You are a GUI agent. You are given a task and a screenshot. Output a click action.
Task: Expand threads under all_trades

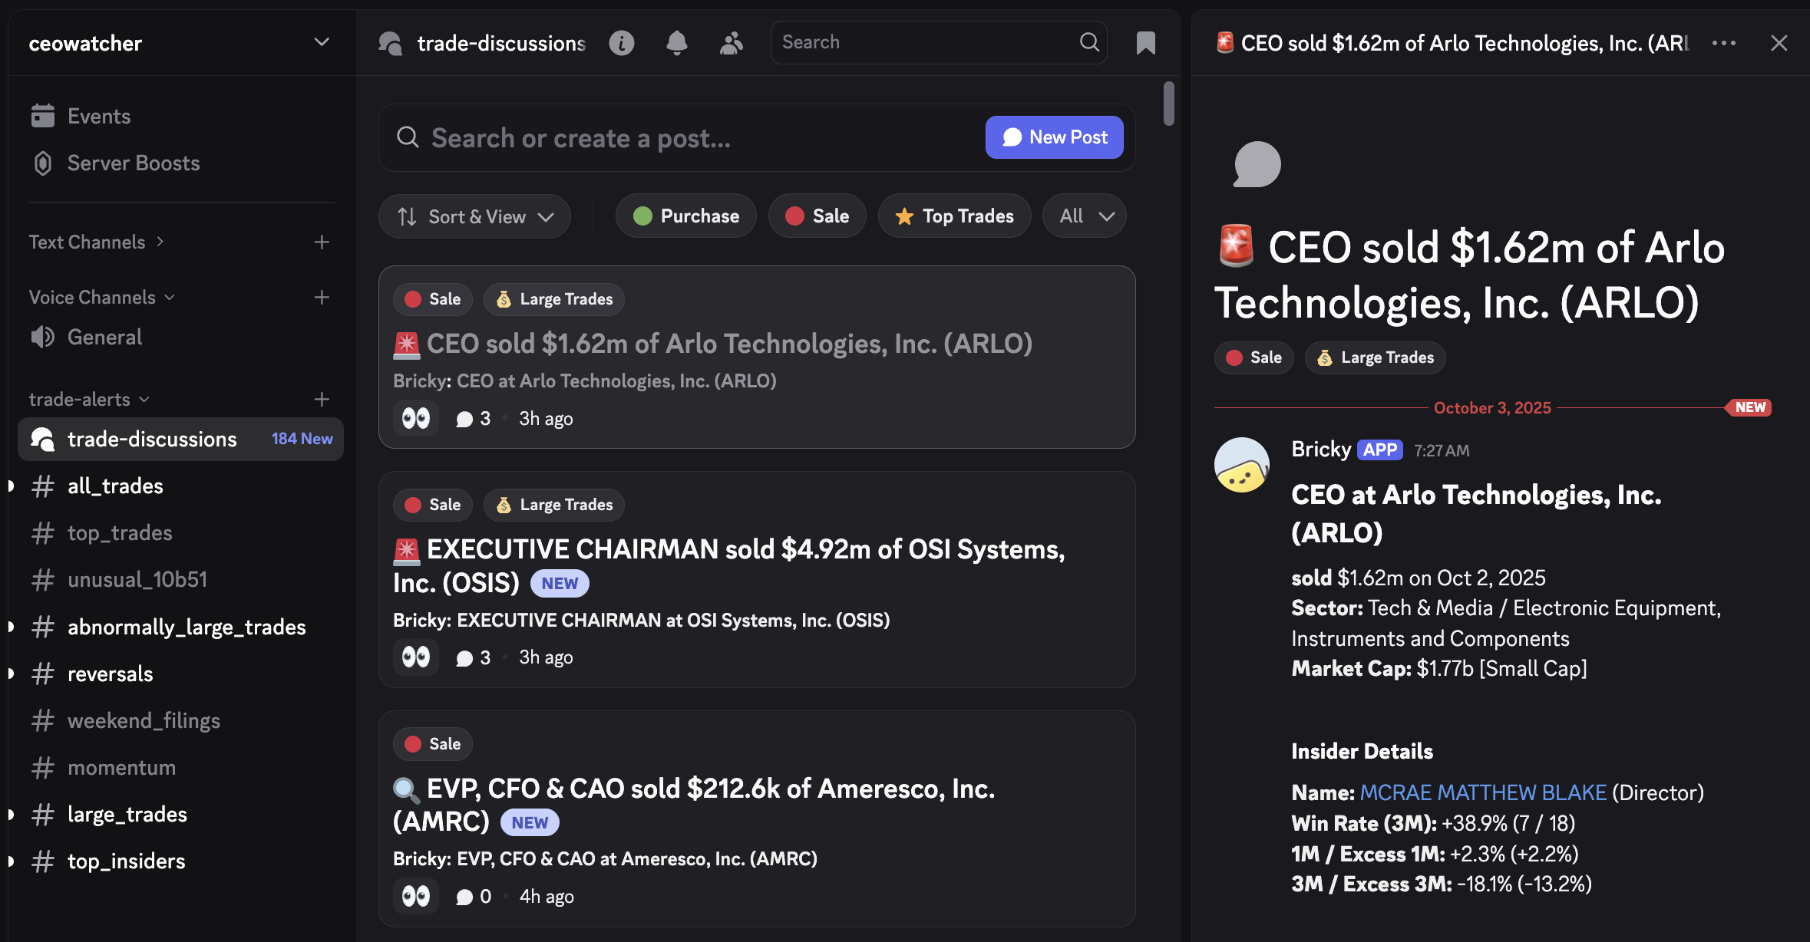coord(11,486)
